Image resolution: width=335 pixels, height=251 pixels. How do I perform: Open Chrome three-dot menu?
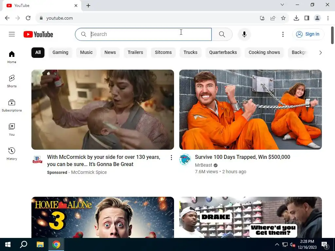[328, 18]
